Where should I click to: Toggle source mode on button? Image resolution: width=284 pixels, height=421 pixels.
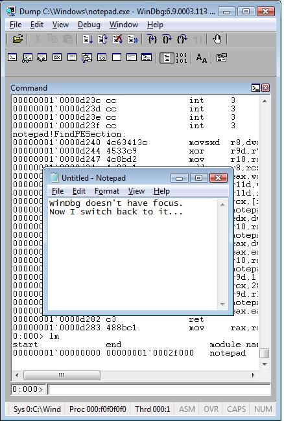[167, 58]
